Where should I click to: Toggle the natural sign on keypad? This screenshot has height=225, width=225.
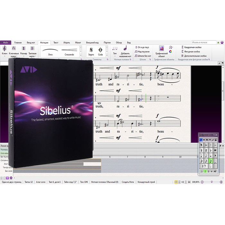[201, 150]
